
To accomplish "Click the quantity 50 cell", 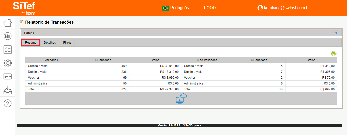I will 103,83.
